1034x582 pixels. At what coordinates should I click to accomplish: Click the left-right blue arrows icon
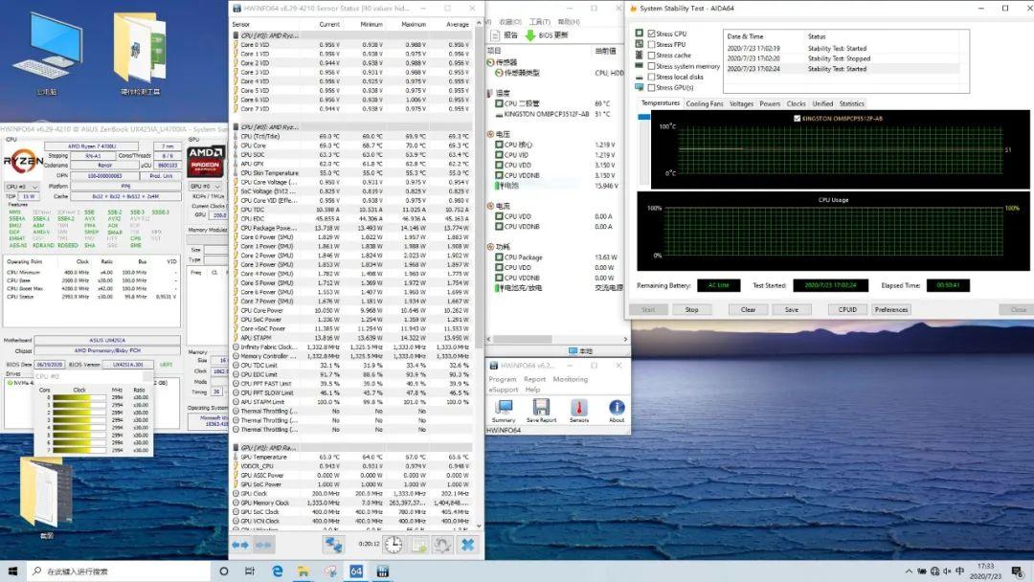click(240, 545)
